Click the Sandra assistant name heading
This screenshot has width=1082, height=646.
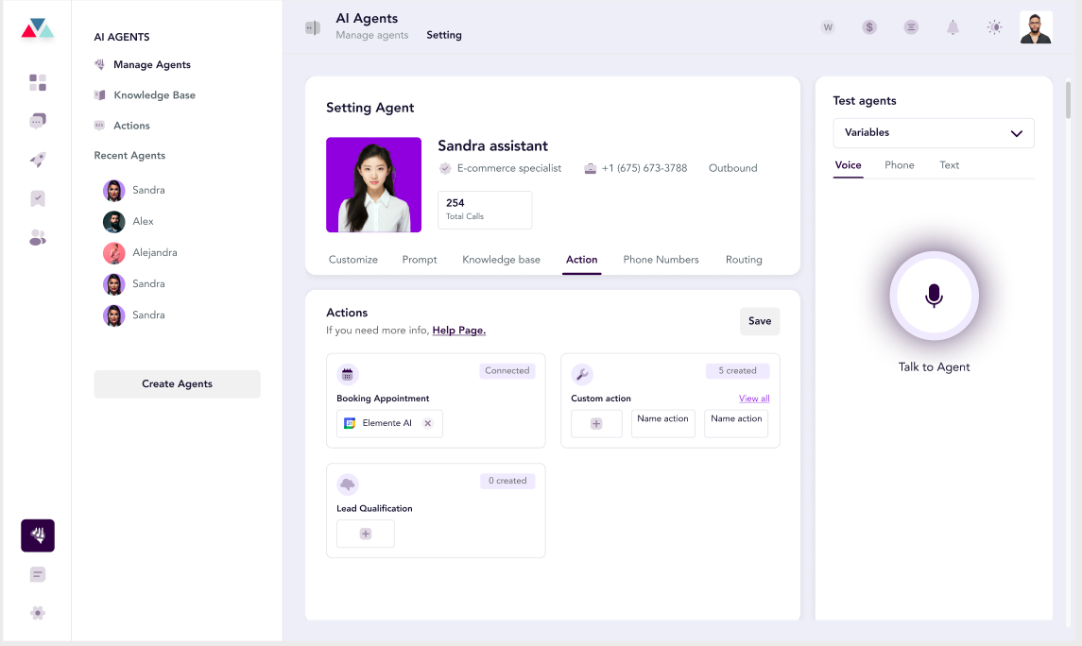click(492, 146)
